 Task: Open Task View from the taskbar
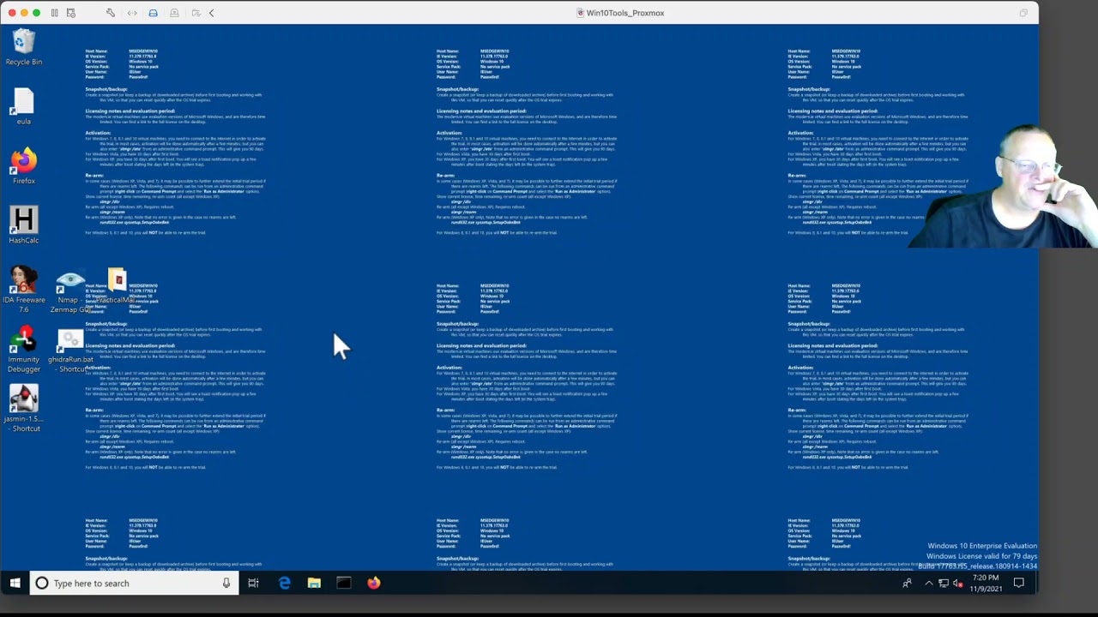click(x=253, y=584)
